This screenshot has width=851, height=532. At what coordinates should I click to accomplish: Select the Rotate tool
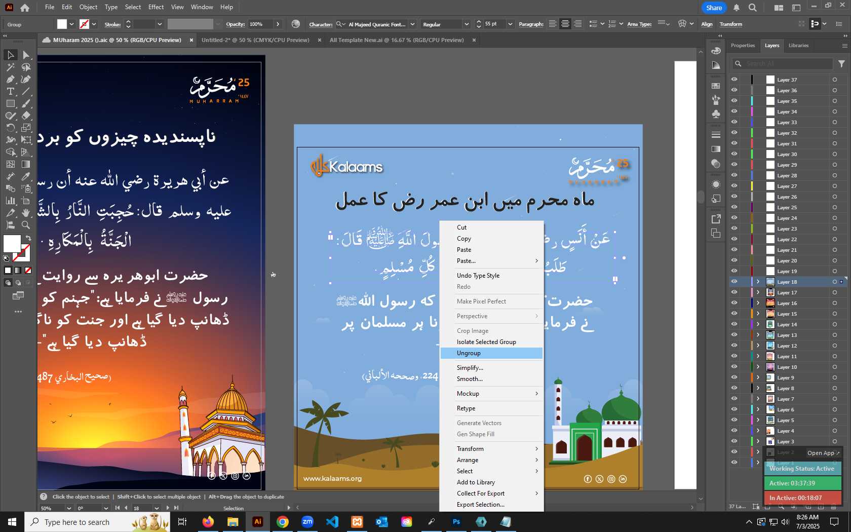(x=10, y=128)
